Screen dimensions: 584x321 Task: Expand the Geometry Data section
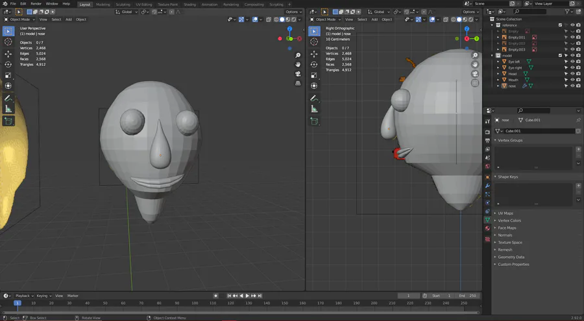511,257
